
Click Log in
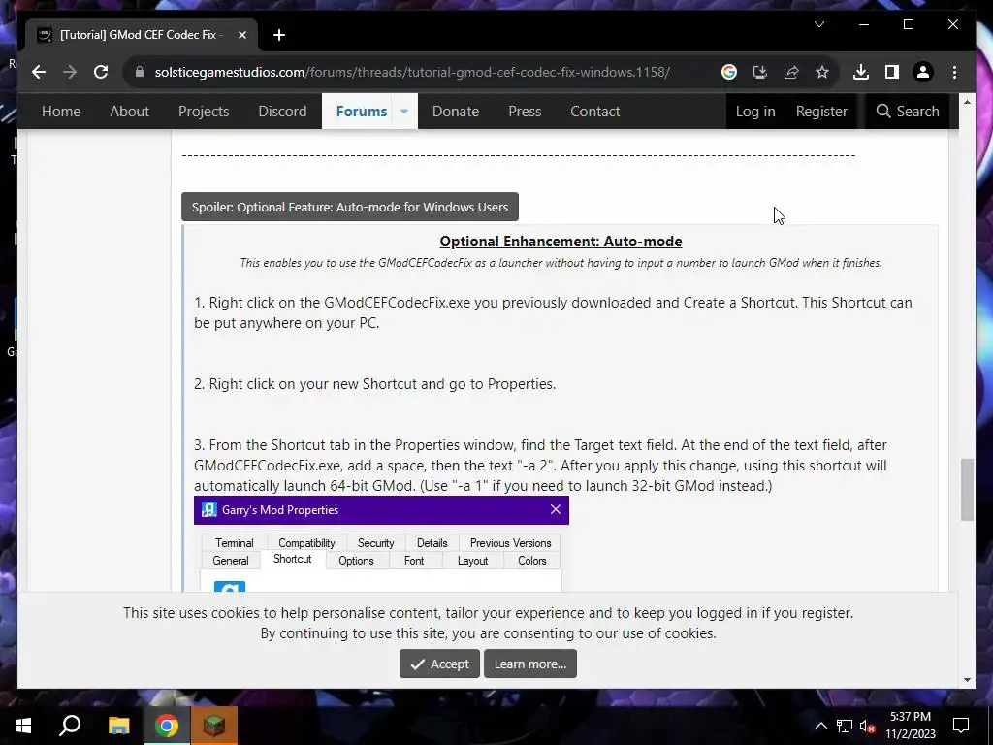(x=754, y=112)
